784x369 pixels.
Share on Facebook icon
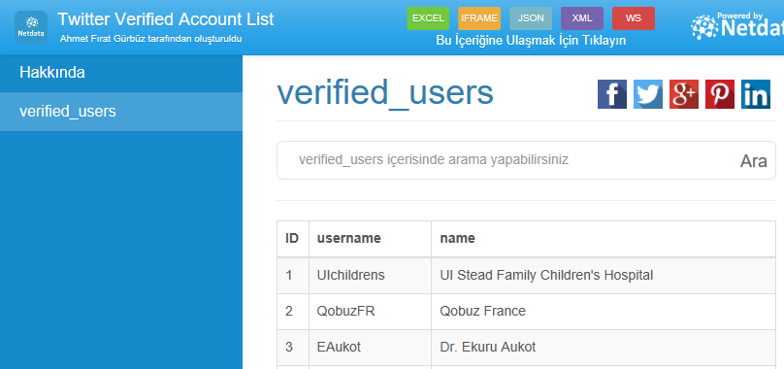point(612,94)
